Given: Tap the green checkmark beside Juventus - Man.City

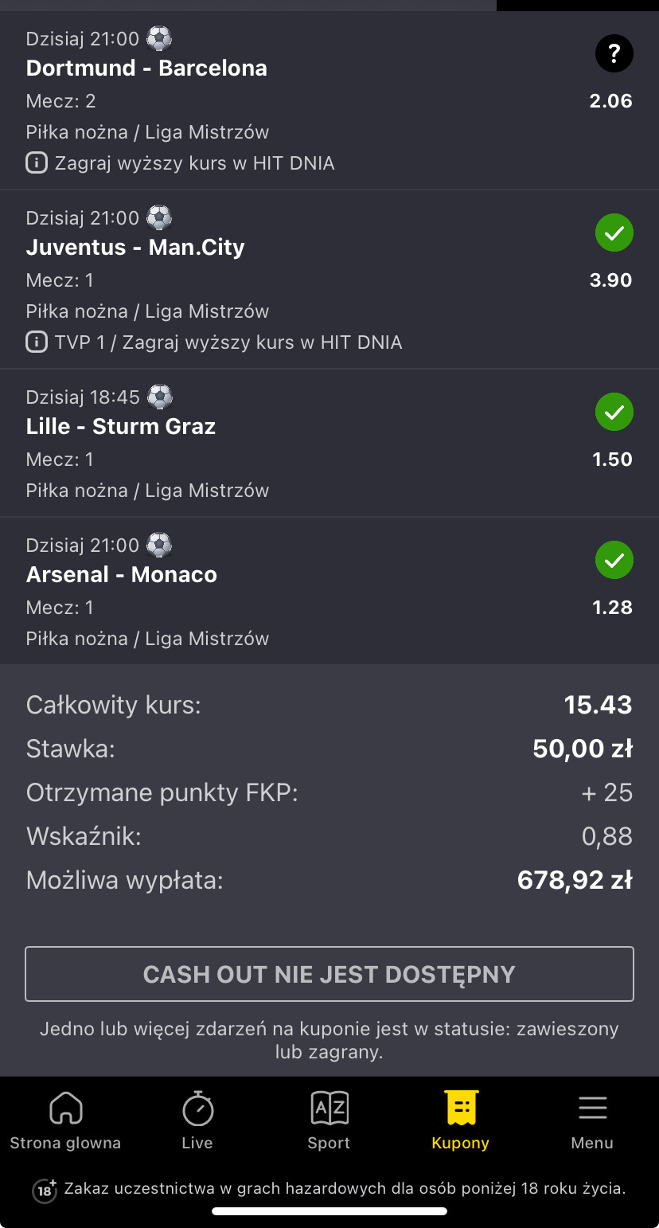Looking at the screenshot, I should pyautogui.click(x=614, y=233).
